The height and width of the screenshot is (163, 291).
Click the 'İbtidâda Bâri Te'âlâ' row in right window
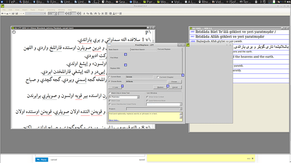(x=240, y=32)
